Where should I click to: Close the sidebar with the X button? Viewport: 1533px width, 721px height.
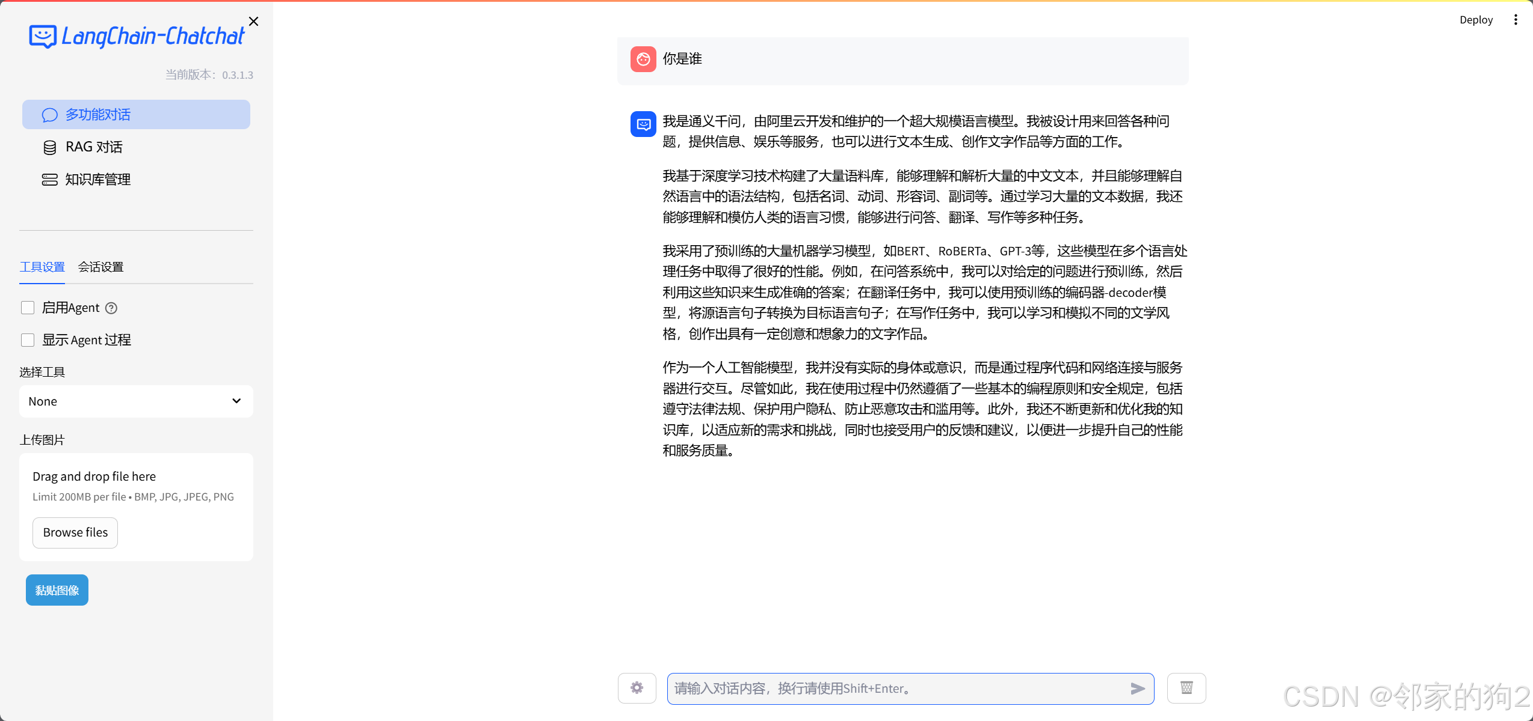253,22
